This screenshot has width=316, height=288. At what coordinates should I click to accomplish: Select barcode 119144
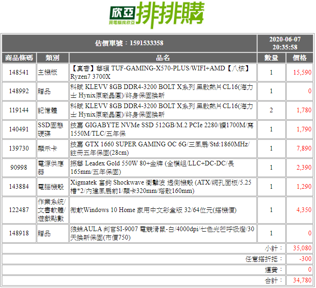(x=19, y=110)
